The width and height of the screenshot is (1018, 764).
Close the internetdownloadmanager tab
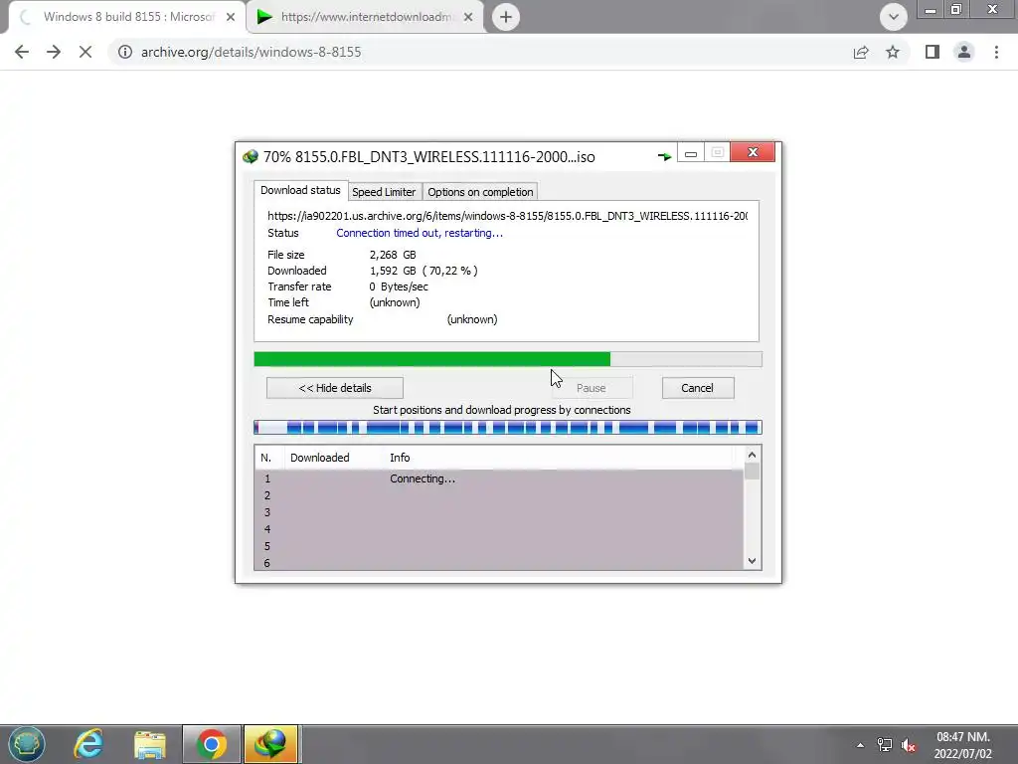[468, 17]
